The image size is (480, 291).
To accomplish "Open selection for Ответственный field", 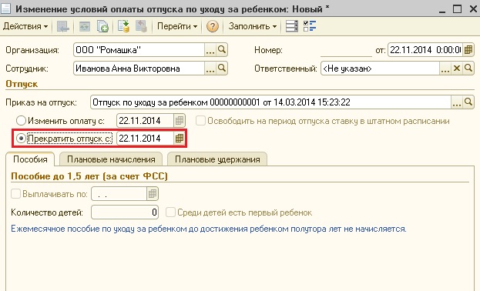I will (445, 69).
